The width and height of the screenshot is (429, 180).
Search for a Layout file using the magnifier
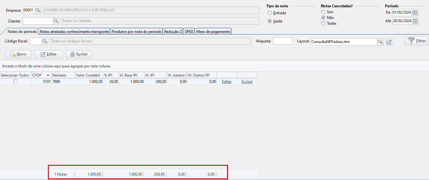pos(380,42)
